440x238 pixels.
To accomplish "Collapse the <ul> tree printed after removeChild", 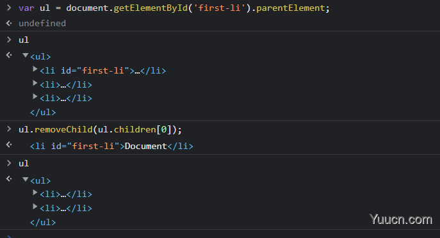I will [x=26, y=179].
